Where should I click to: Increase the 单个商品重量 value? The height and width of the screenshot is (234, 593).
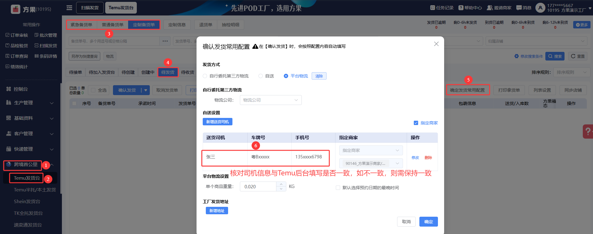(281, 184)
